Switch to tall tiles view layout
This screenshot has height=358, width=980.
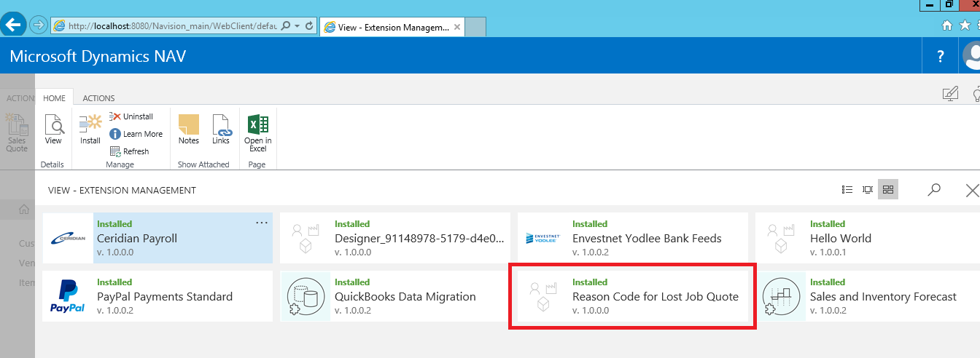tap(868, 190)
